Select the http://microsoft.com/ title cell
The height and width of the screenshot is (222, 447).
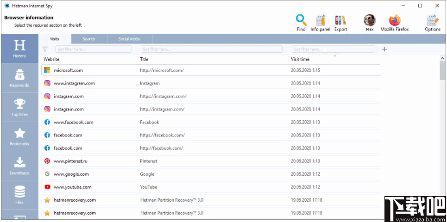click(x=162, y=70)
